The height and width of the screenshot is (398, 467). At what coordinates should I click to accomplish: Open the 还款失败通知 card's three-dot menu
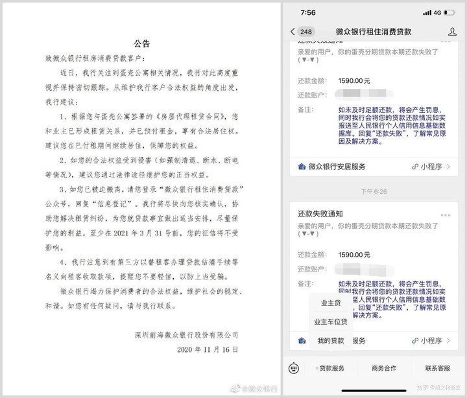click(x=445, y=215)
